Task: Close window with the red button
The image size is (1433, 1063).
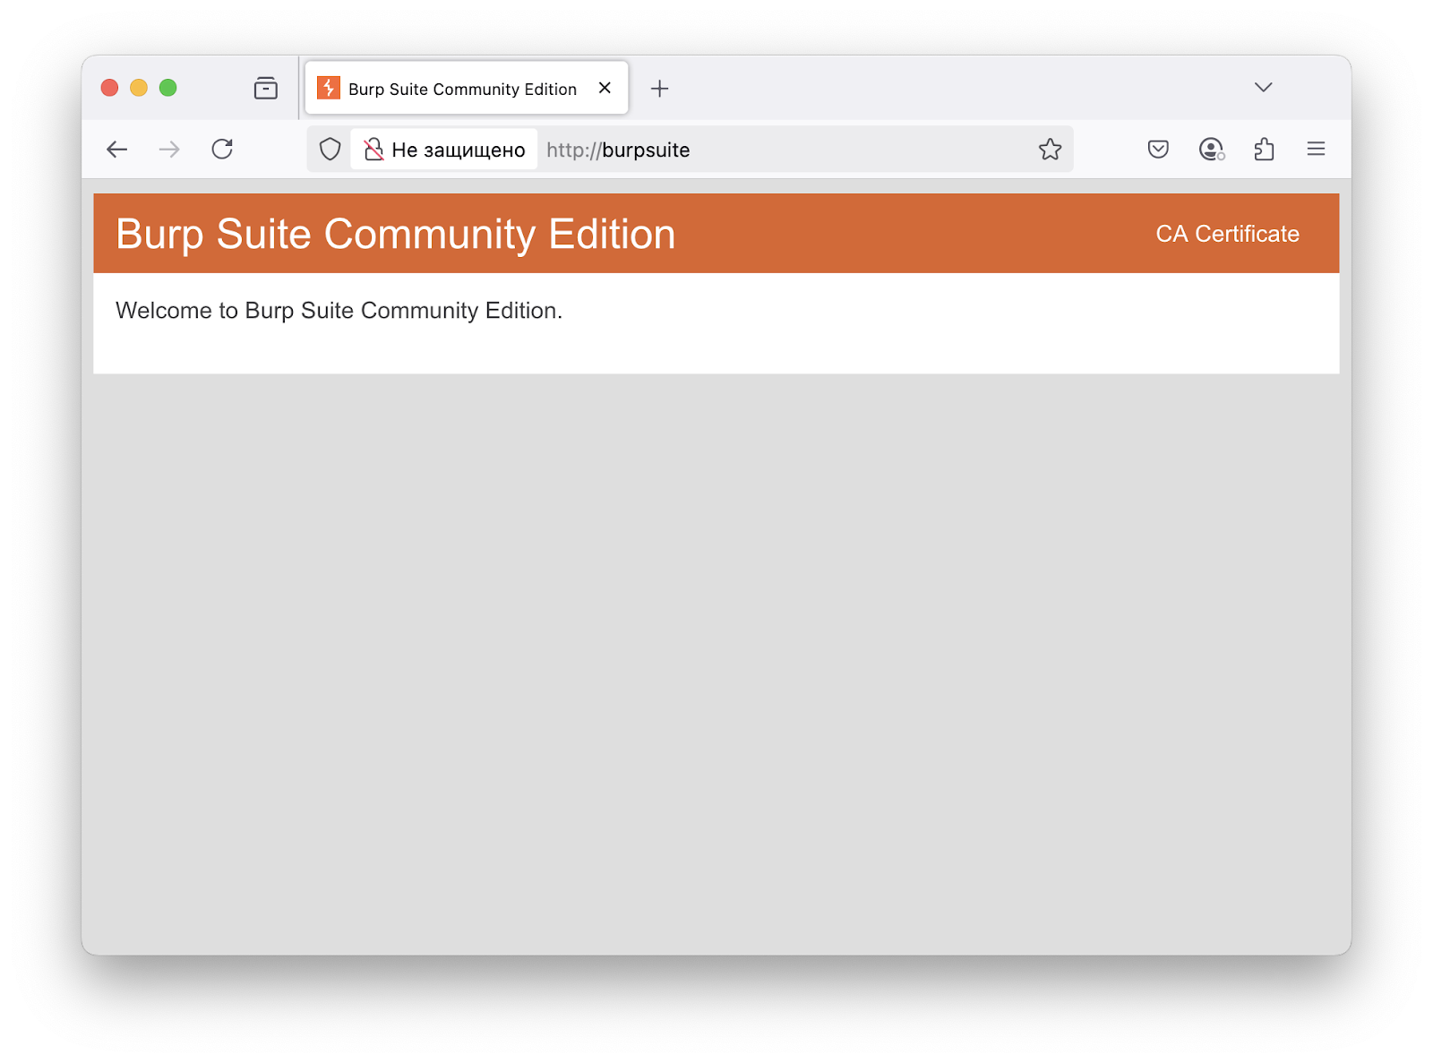Action: (110, 88)
